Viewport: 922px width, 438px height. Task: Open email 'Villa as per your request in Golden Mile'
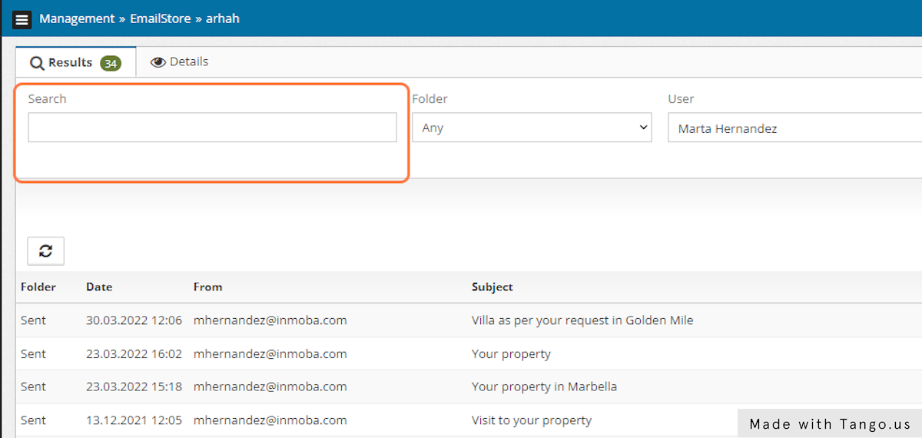point(582,320)
